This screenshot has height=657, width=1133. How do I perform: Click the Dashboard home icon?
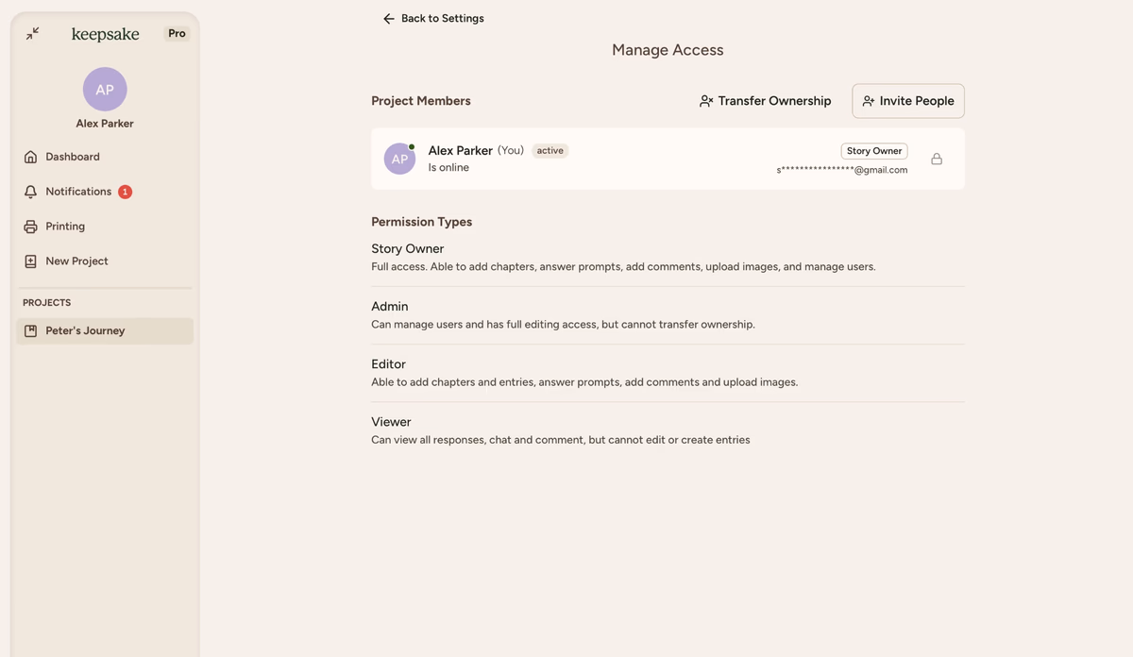click(30, 157)
